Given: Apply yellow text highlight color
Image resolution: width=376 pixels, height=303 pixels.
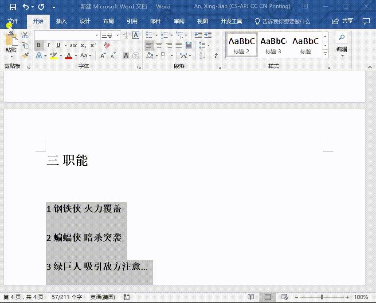Looking at the screenshot, I should coord(52,55).
